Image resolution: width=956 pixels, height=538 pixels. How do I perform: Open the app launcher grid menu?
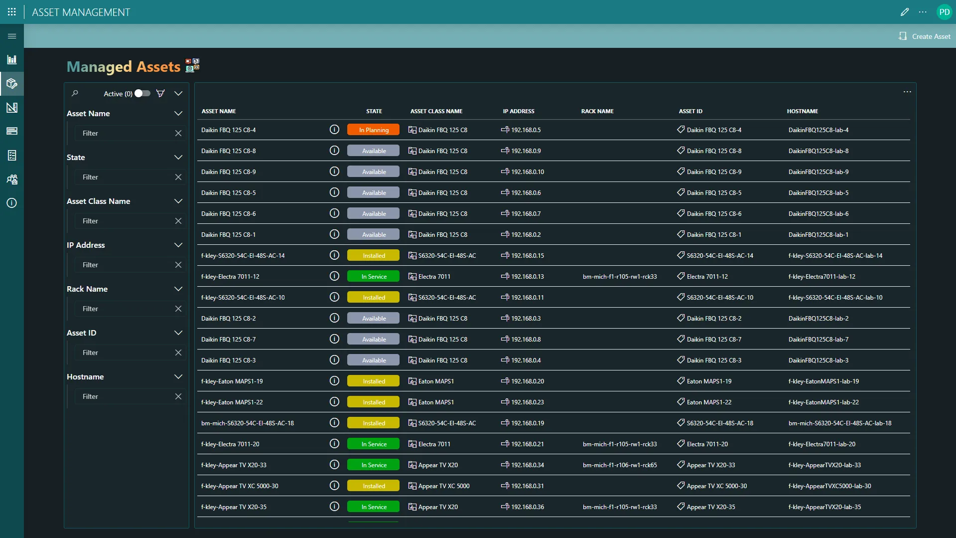[11, 11]
